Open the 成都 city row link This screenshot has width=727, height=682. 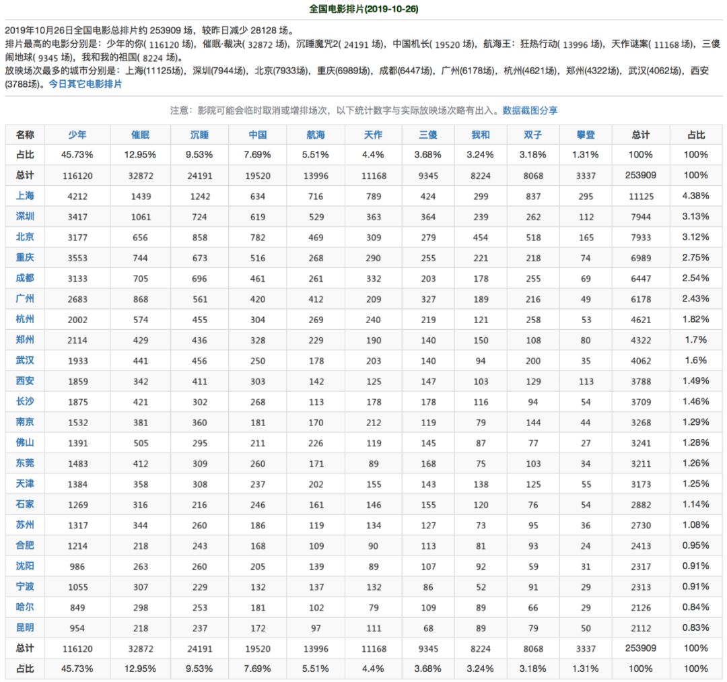(x=25, y=277)
